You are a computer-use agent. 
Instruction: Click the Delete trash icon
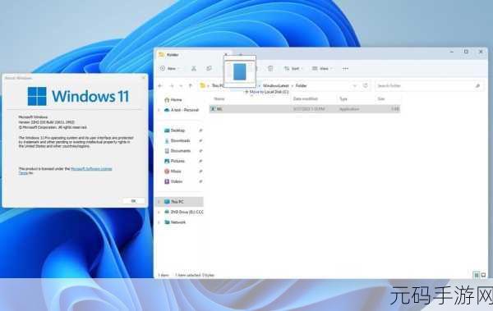[x=270, y=68]
